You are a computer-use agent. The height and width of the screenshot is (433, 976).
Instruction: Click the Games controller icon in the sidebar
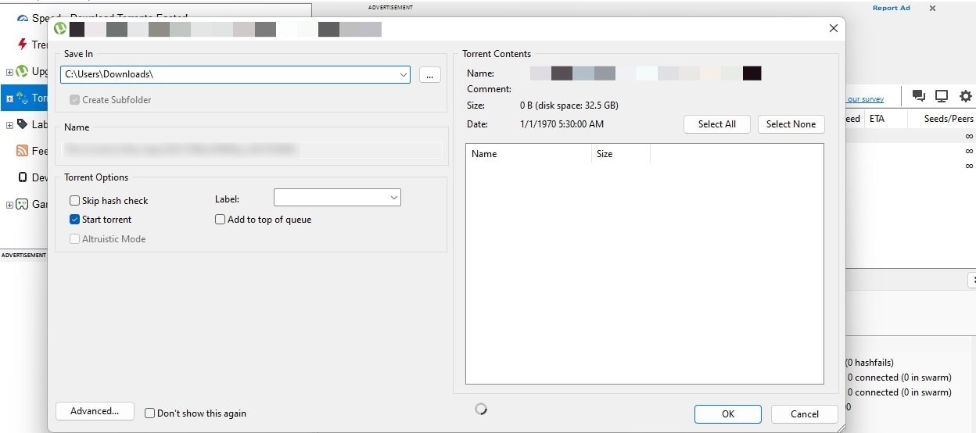22,204
